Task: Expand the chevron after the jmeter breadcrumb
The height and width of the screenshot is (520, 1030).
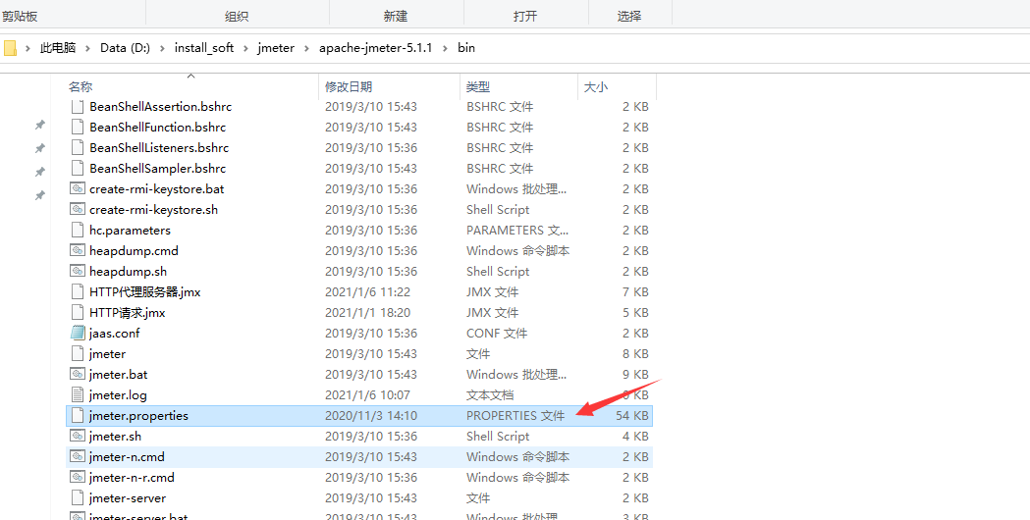Action: [306, 48]
